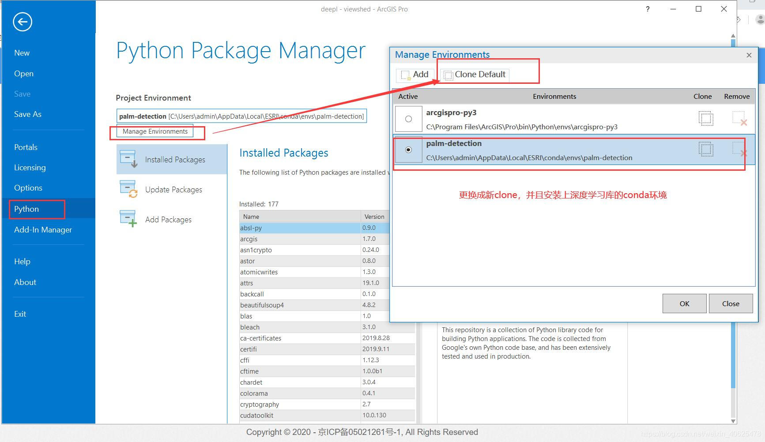Open the About page
The width and height of the screenshot is (765, 442).
coord(25,282)
